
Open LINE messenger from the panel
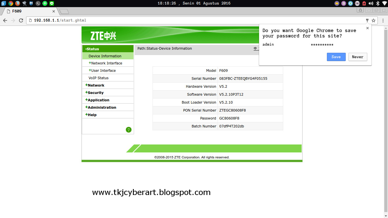tap(52, 3)
